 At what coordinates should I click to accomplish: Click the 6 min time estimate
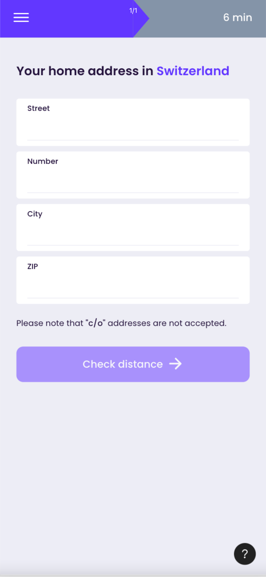[x=238, y=17]
